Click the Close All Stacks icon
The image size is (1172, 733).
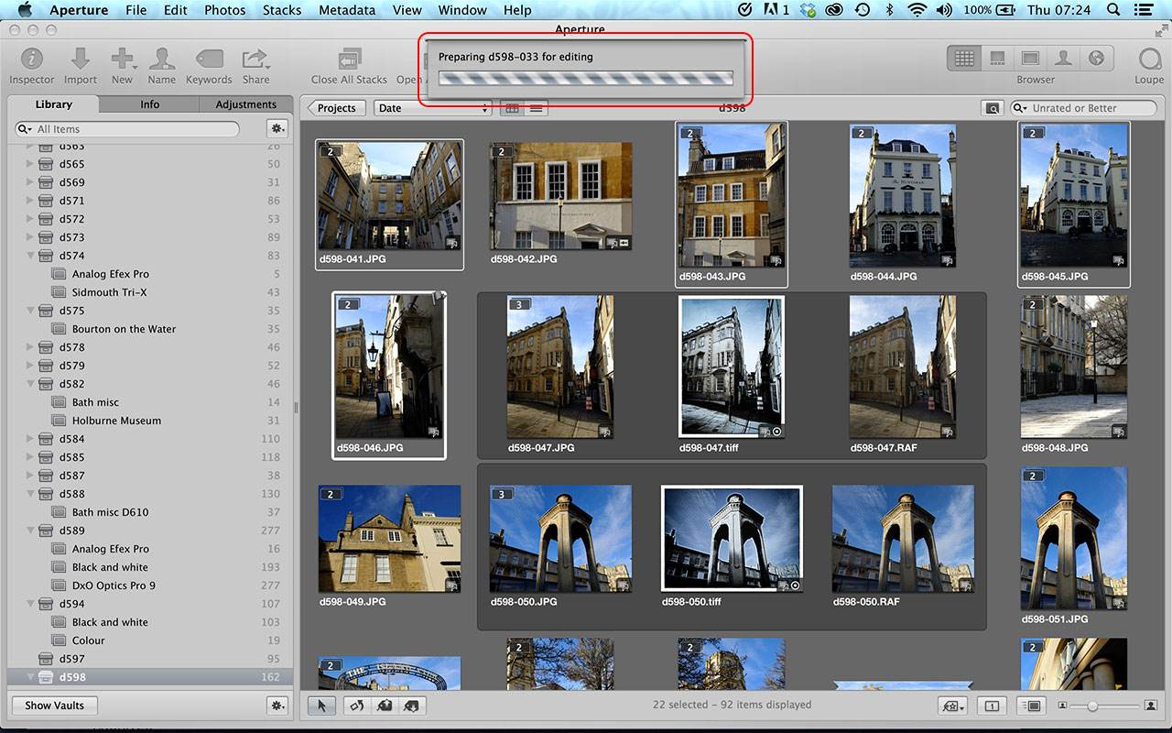point(349,60)
